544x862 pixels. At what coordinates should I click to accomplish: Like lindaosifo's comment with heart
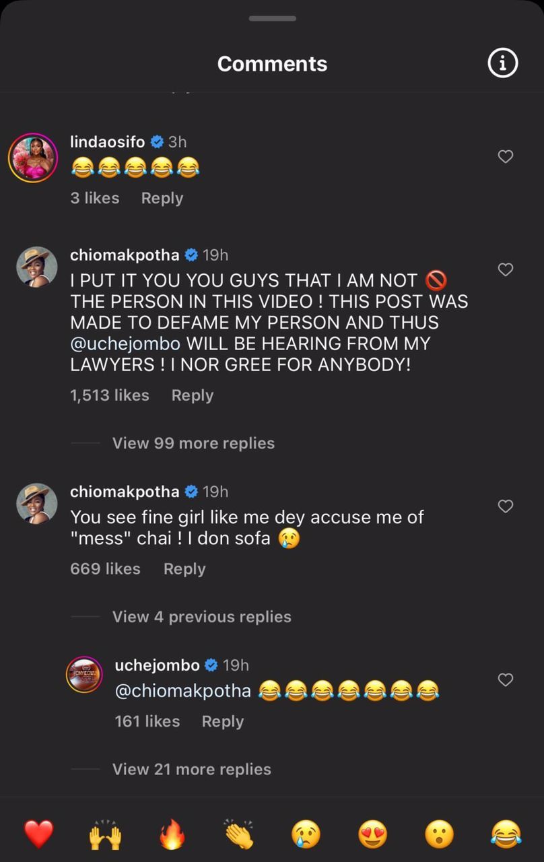point(505,157)
